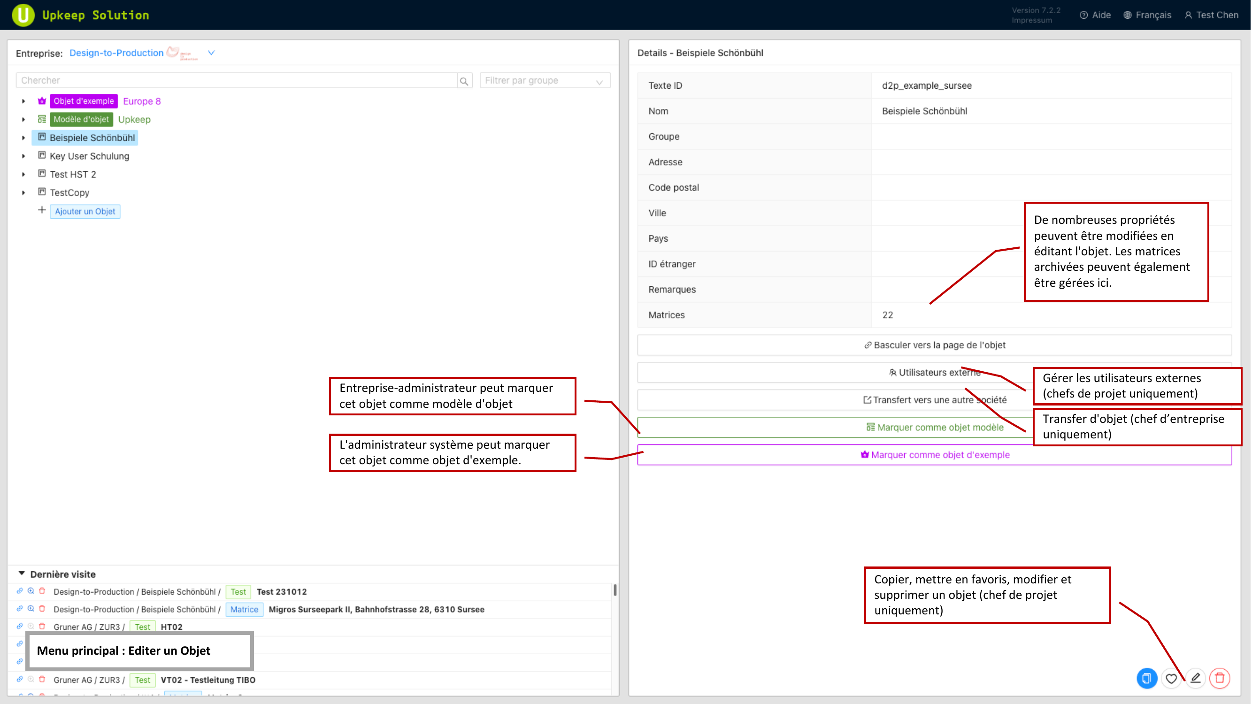
Task: Click Ajouter un Objet button
Action: (85, 211)
